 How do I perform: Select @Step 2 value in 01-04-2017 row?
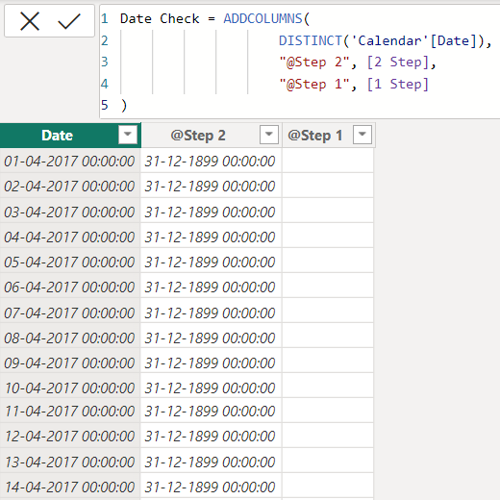pyautogui.click(x=211, y=161)
